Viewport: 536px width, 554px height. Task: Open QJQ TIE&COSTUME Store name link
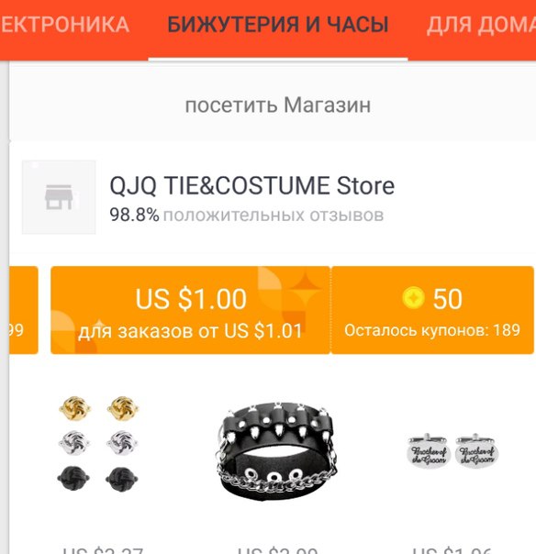coord(251,185)
